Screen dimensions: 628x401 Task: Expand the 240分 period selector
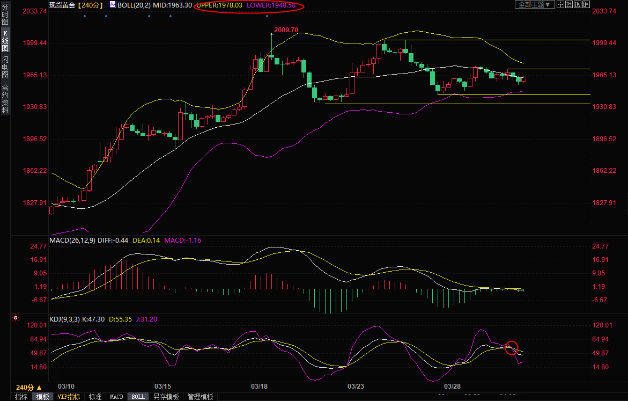pyautogui.click(x=29, y=387)
